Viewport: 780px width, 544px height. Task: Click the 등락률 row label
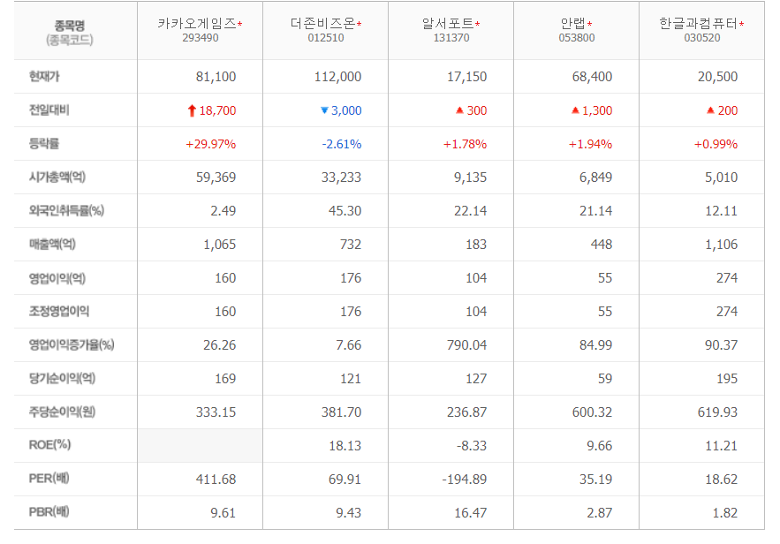click(44, 144)
